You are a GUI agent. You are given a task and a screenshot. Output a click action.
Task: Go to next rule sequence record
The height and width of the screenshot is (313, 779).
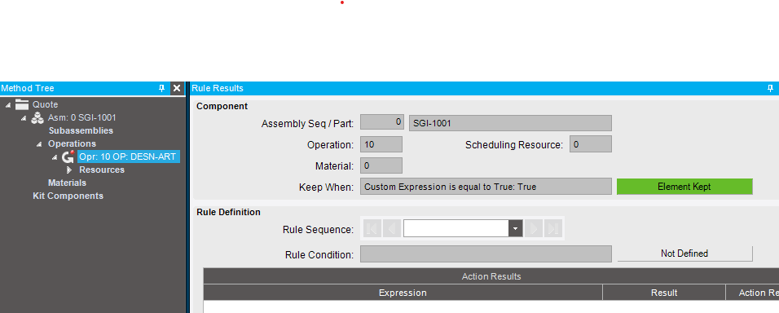pos(534,228)
